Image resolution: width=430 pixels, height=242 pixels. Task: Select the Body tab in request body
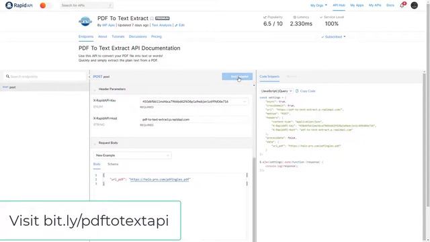pyautogui.click(x=97, y=164)
